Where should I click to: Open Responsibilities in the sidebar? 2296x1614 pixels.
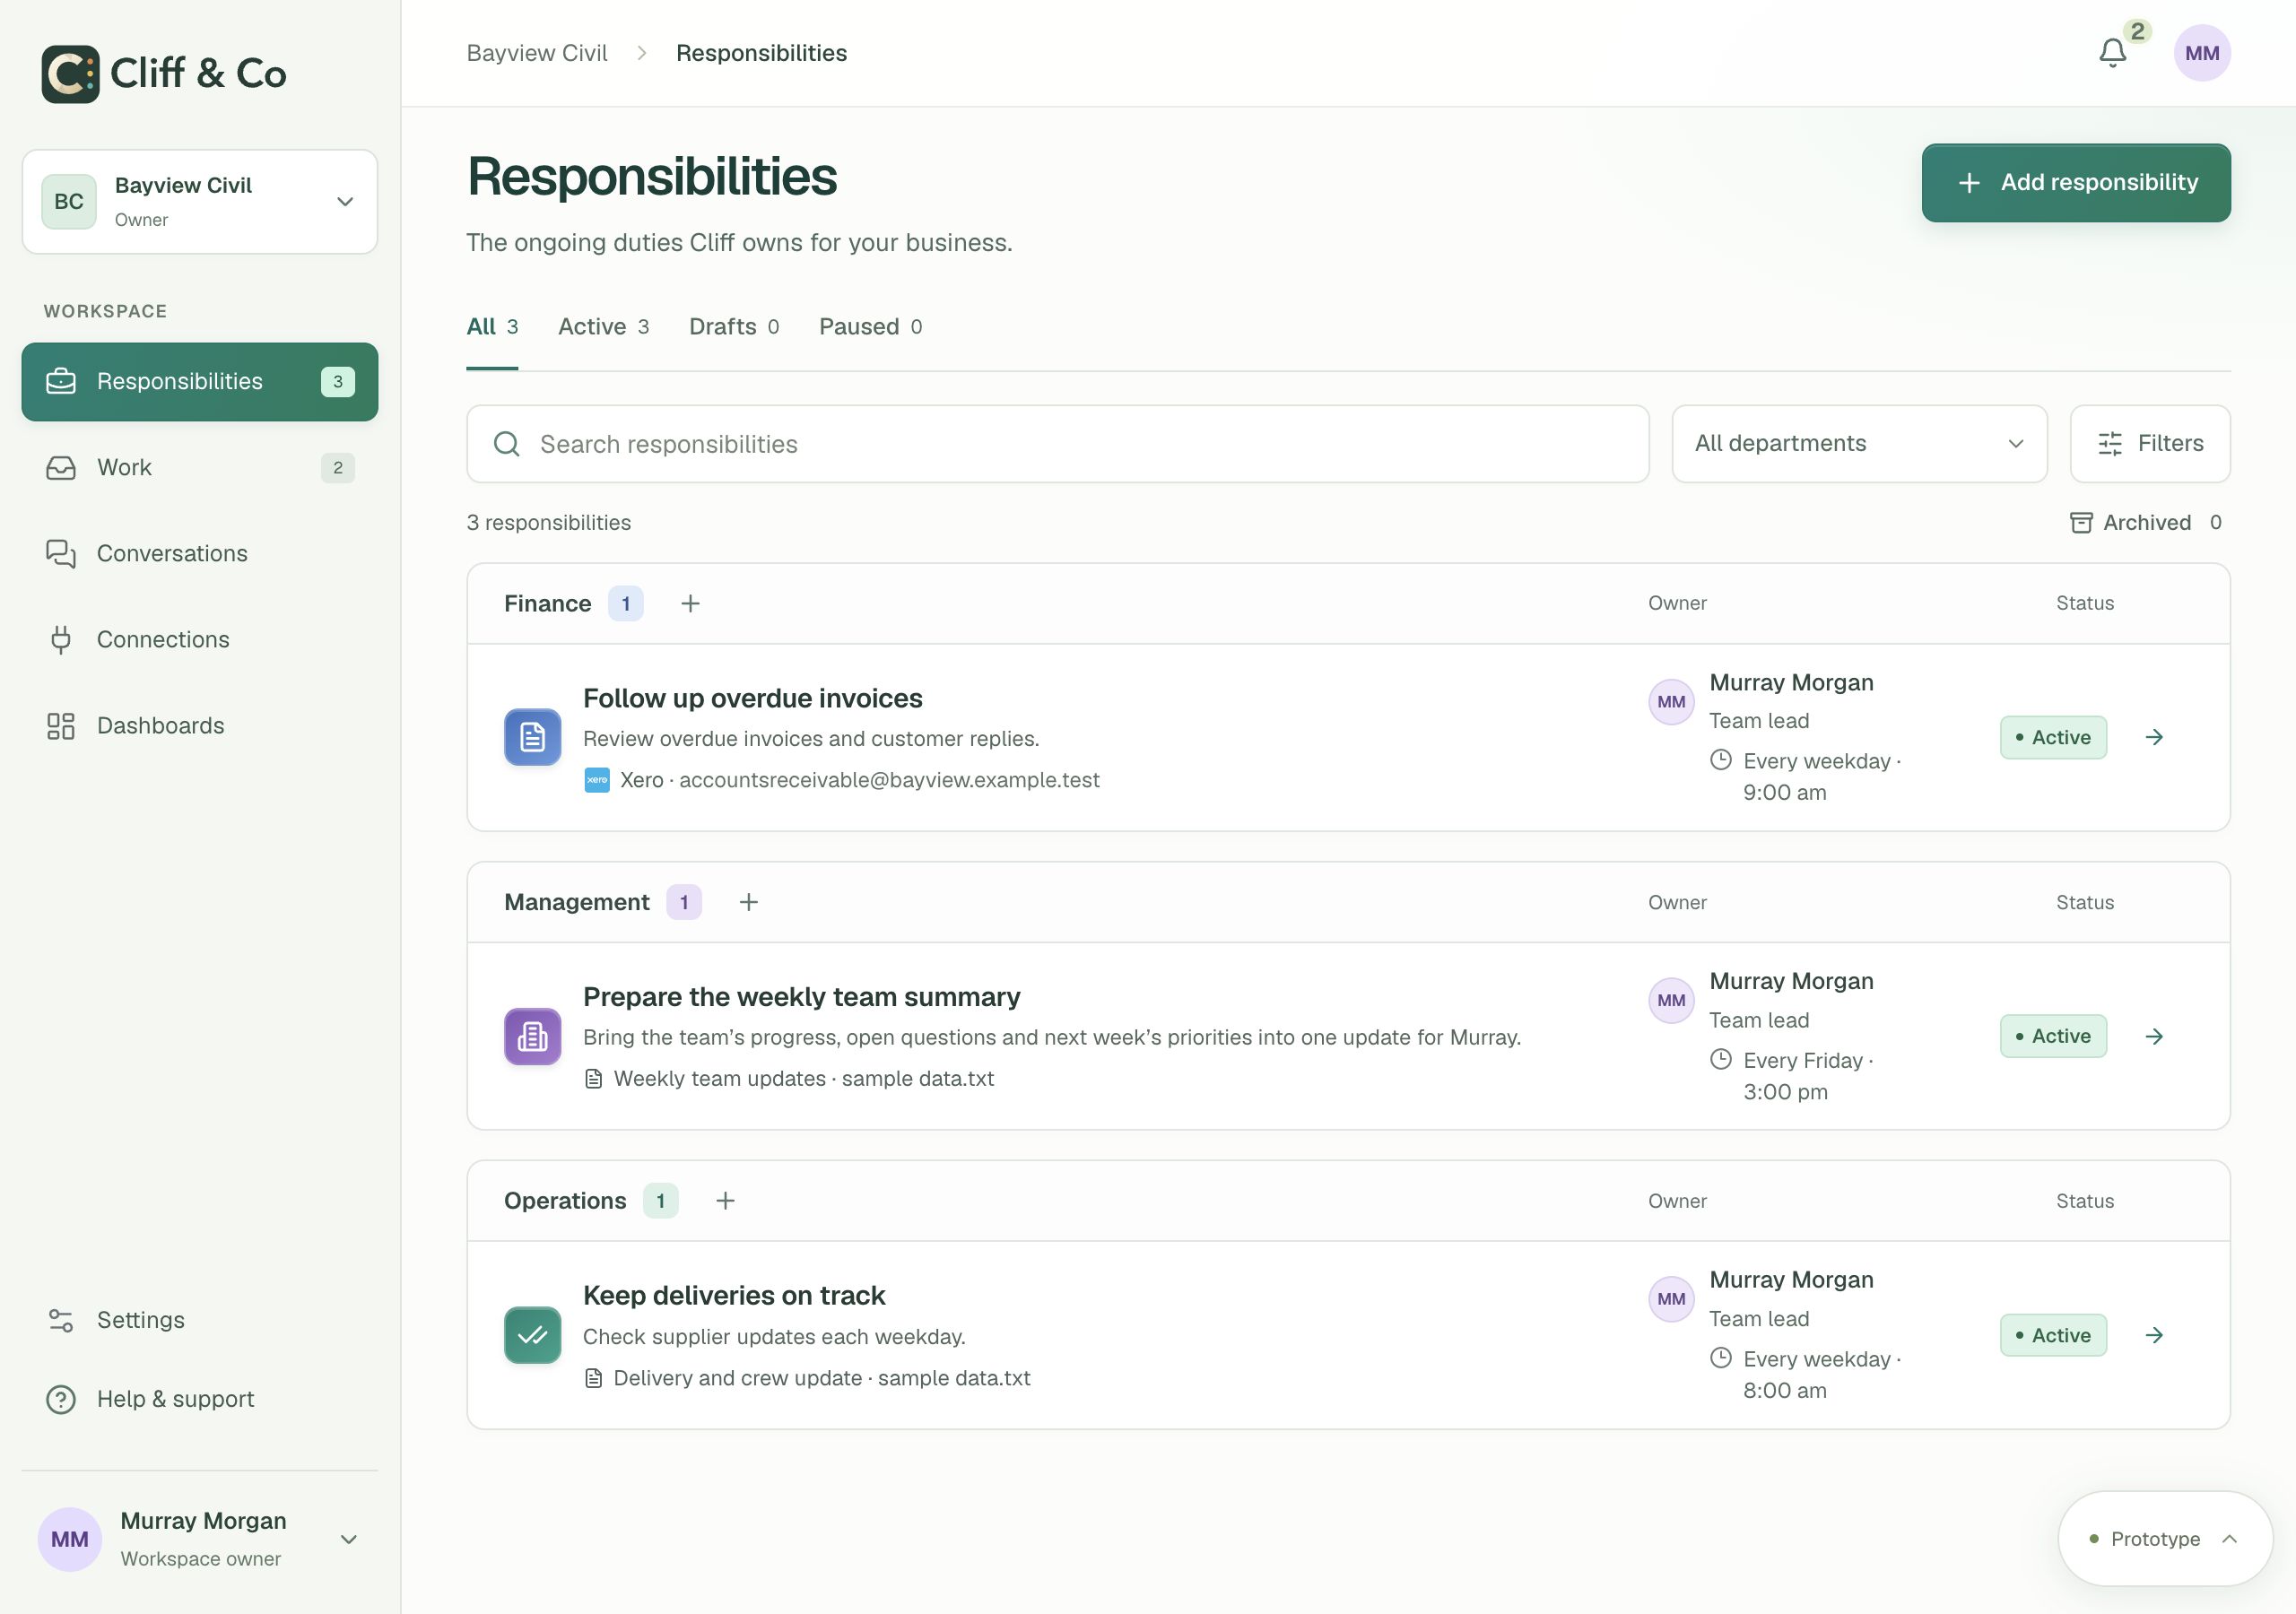pos(200,381)
